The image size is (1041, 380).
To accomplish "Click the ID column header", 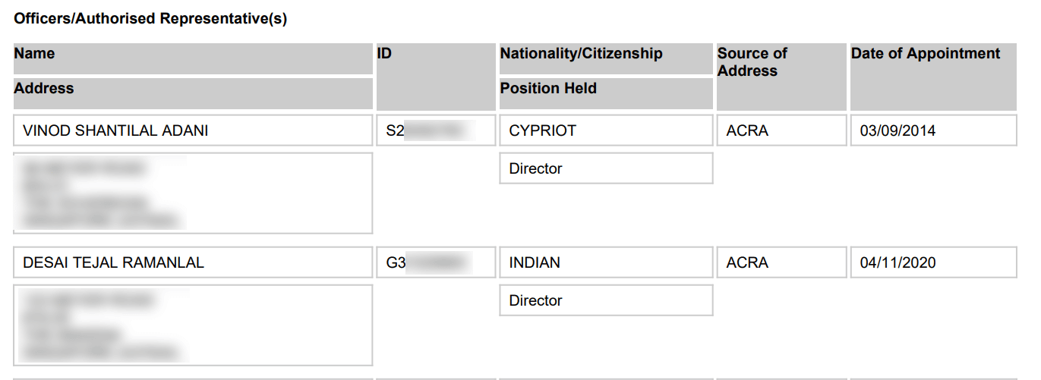I will (x=436, y=77).
